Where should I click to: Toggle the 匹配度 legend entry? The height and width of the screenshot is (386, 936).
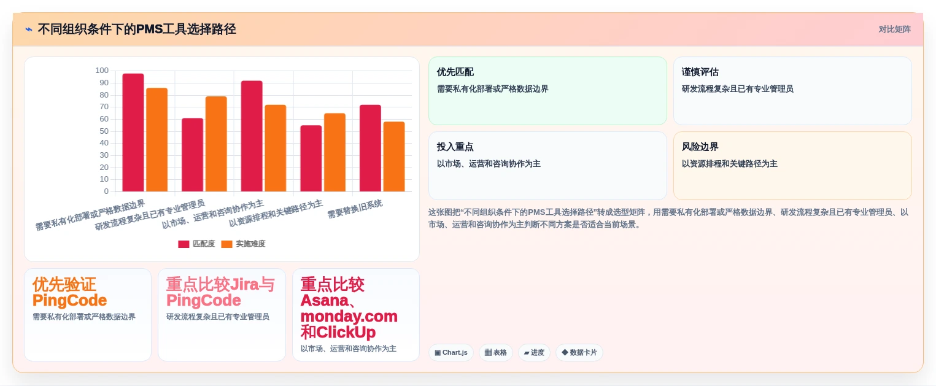tap(196, 244)
